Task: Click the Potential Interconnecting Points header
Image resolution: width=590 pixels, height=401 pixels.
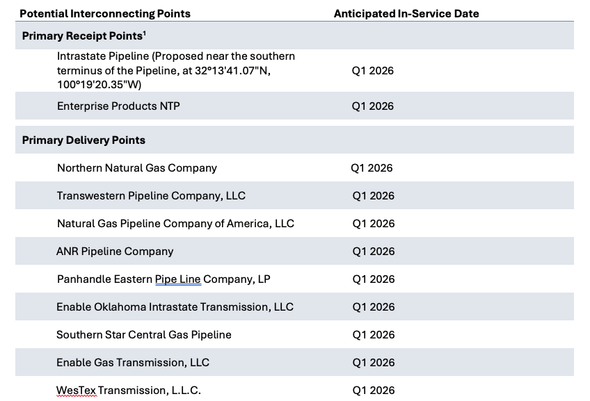Action: click(x=105, y=14)
